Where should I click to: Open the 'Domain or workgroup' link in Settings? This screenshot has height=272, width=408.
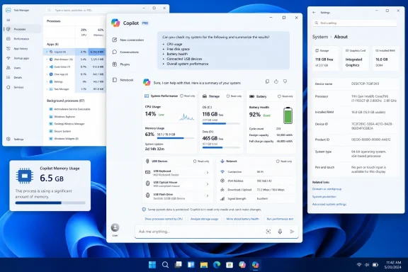pos(327,189)
